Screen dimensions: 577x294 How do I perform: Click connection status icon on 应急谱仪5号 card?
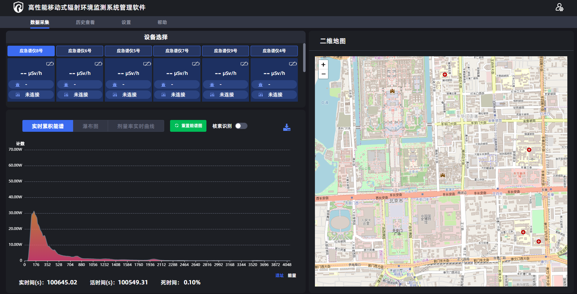coord(115,94)
